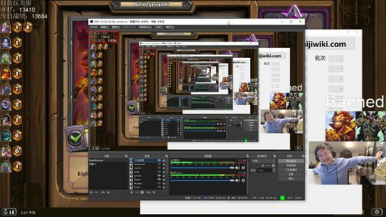Open the third dropdown under the 名次 row
Screen dimensions: 386x217
(x=336, y=79)
